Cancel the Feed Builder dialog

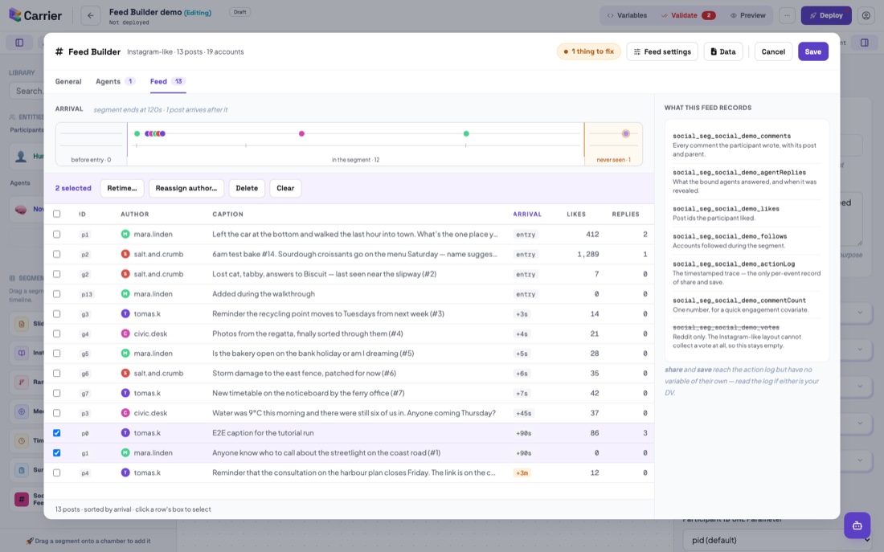pos(773,51)
